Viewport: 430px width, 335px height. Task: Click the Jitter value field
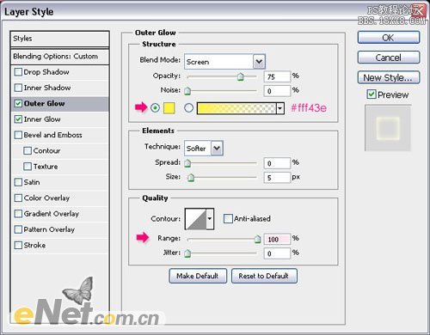click(277, 253)
